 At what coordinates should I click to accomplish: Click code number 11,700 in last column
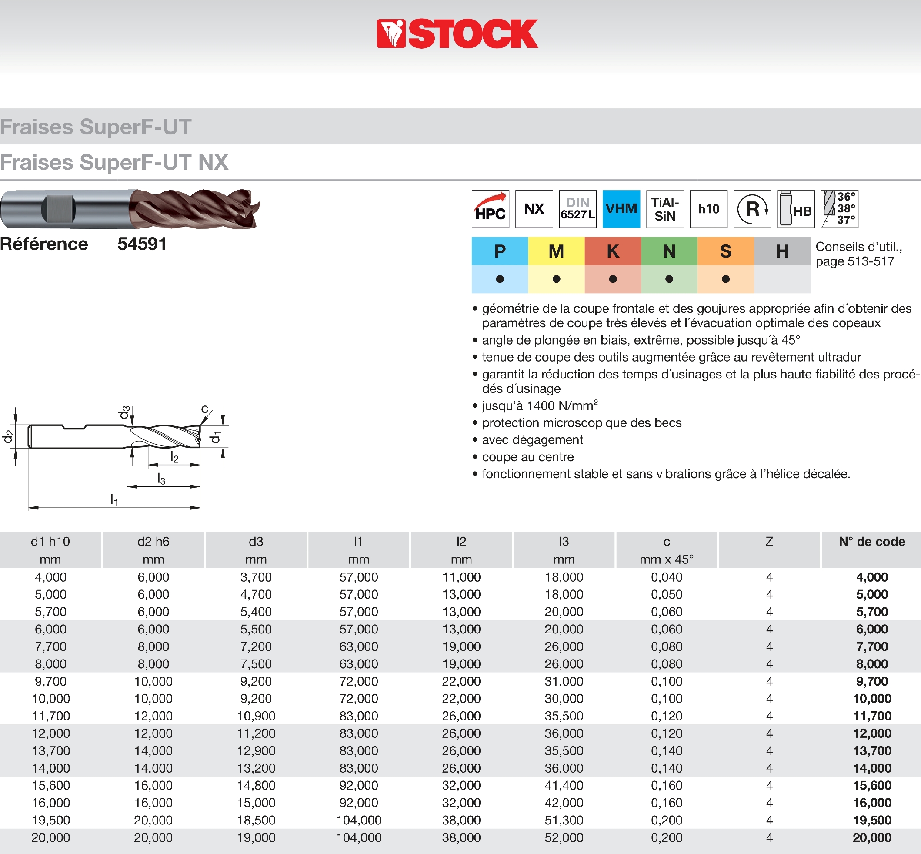tap(871, 716)
